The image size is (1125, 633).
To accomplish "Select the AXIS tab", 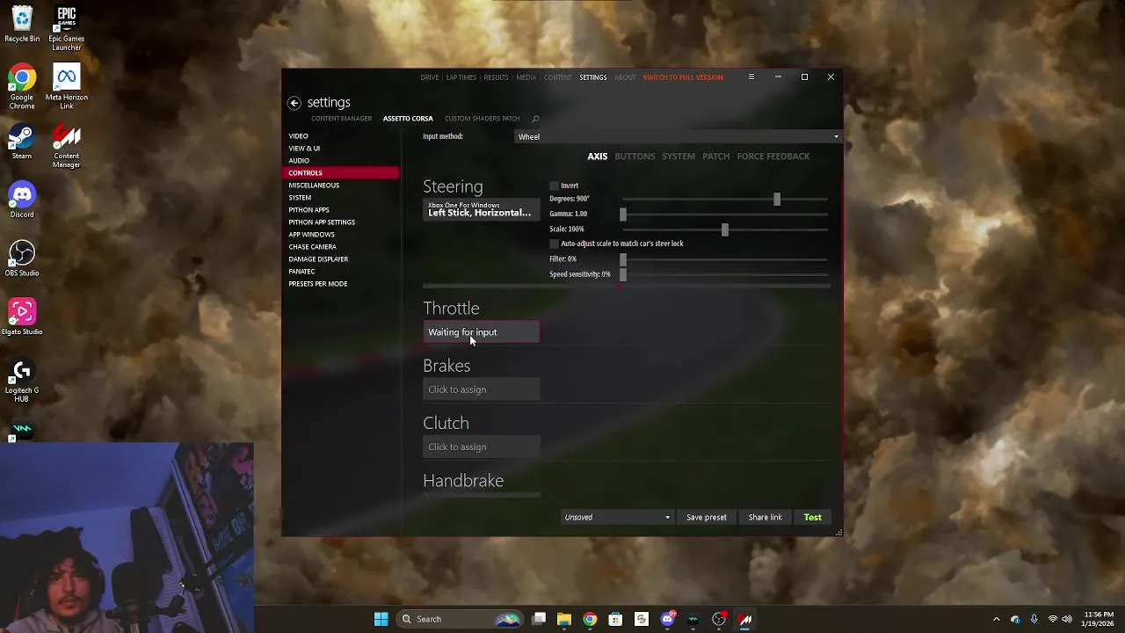I will tap(598, 156).
